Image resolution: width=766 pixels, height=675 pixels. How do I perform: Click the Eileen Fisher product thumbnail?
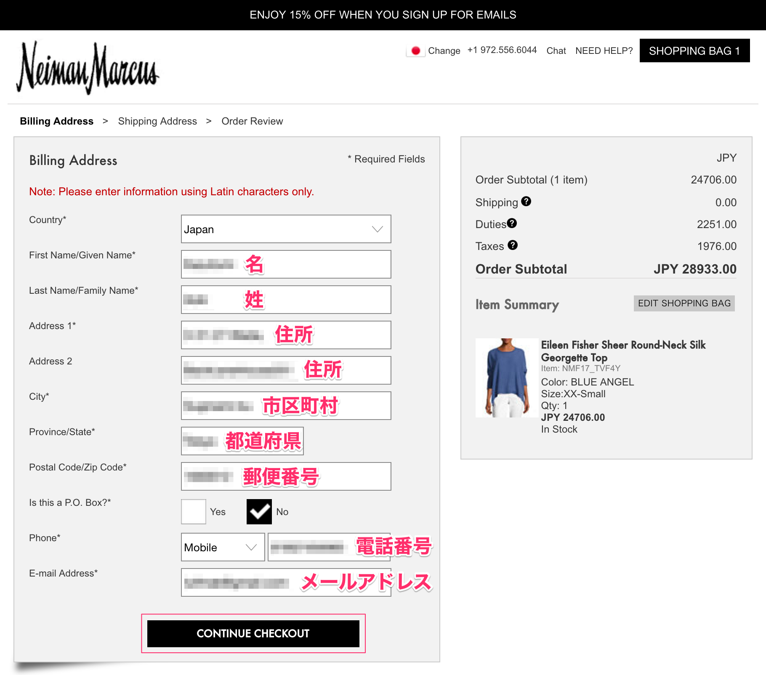pyautogui.click(x=507, y=377)
